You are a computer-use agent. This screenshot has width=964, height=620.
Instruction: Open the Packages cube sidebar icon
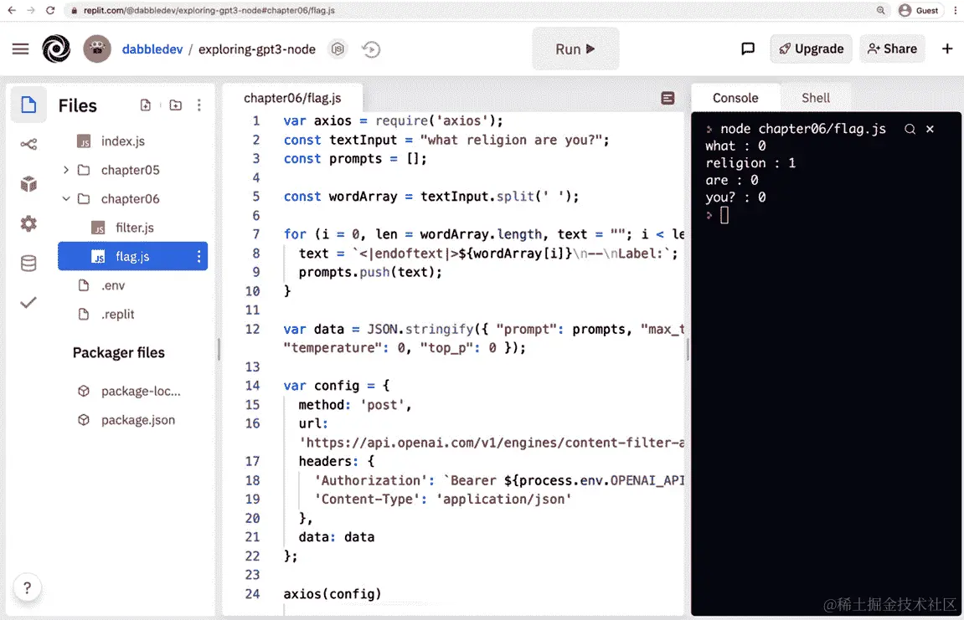pos(28,184)
